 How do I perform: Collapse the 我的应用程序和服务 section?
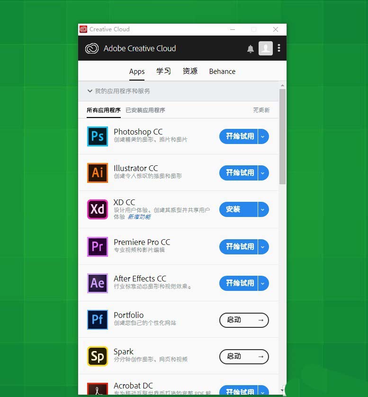pos(90,91)
